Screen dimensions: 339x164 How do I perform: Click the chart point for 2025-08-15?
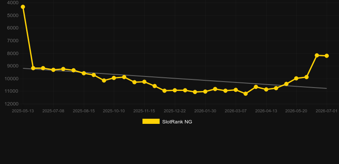(x=84, y=73)
